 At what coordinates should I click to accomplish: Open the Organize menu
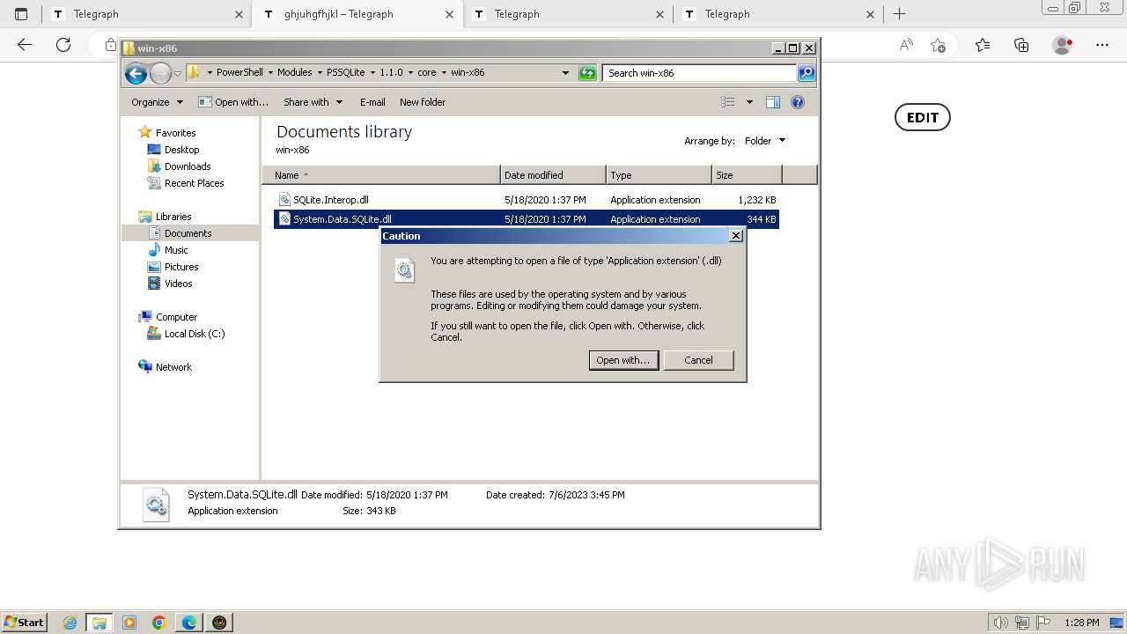coord(157,102)
